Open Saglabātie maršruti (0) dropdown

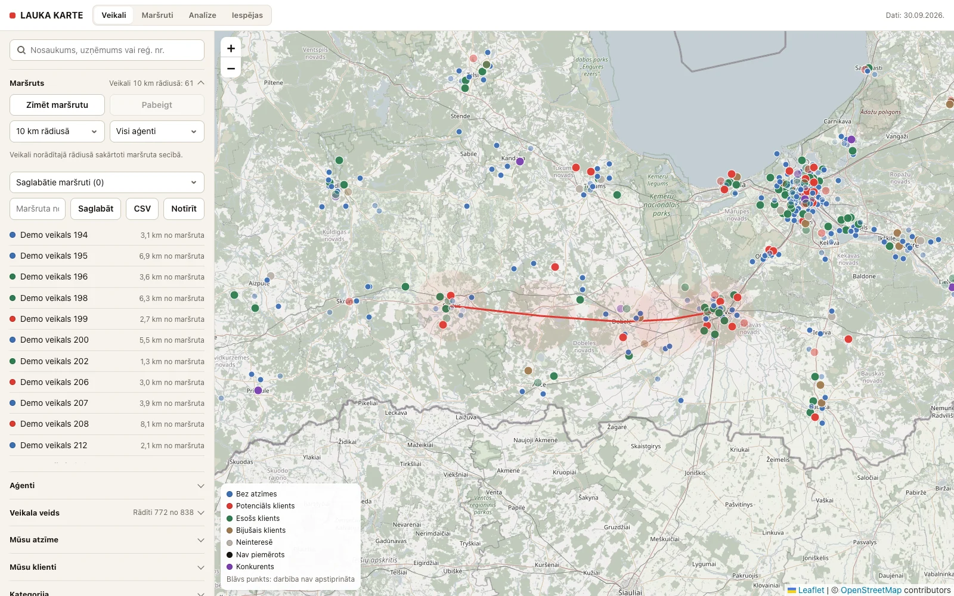107,182
